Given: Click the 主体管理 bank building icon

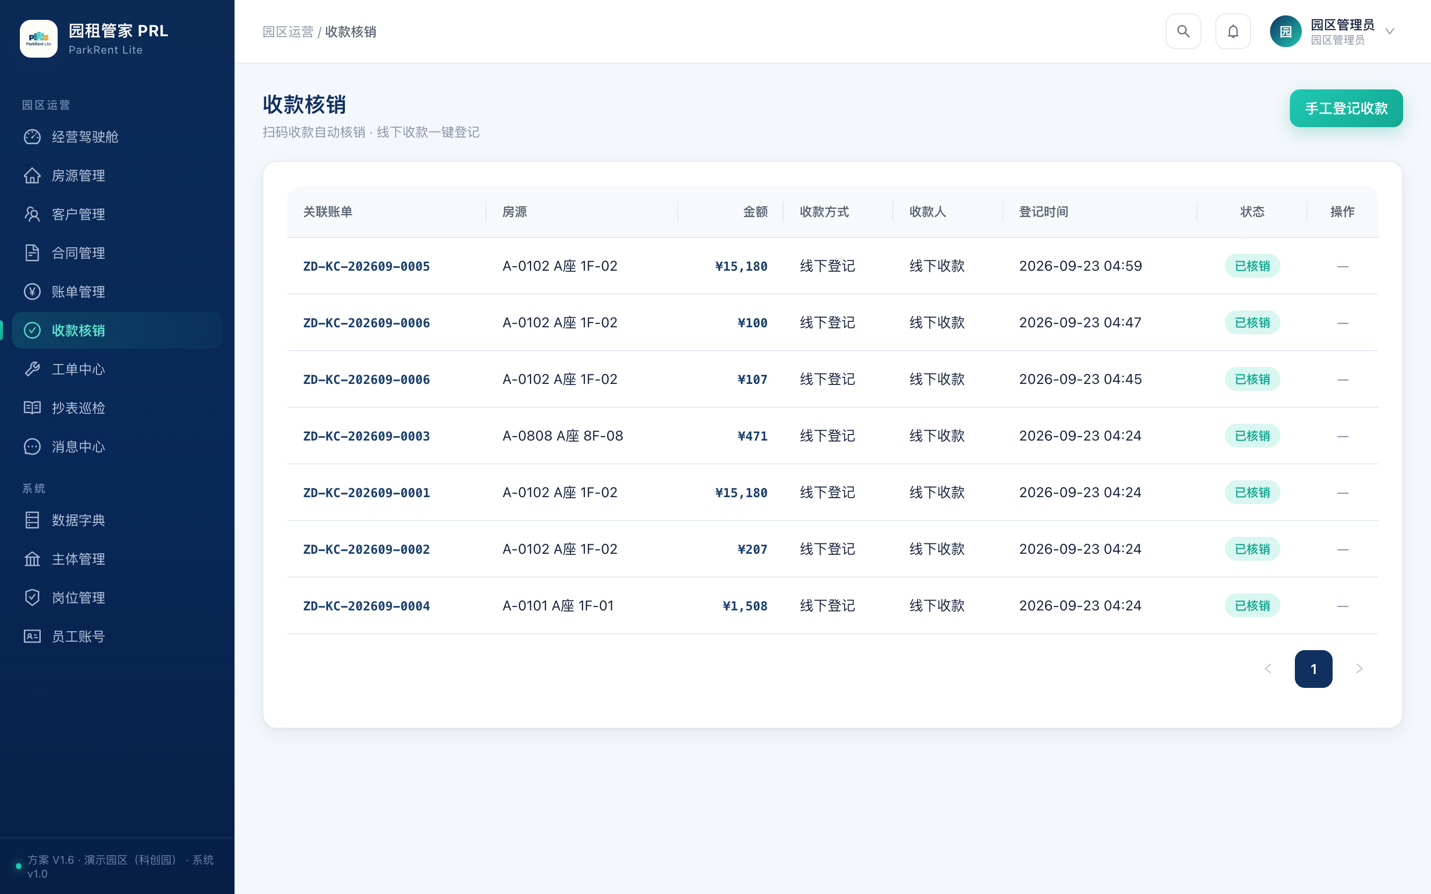Looking at the screenshot, I should click(x=32, y=559).
